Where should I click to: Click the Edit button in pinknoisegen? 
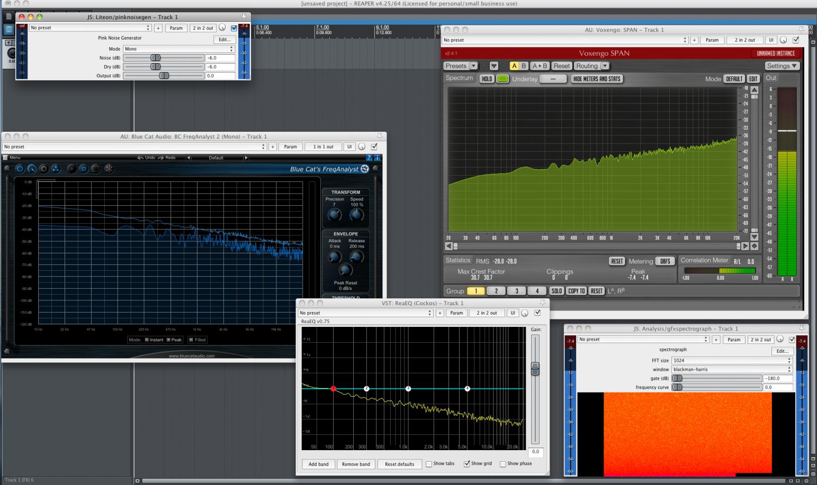[225, 40]
